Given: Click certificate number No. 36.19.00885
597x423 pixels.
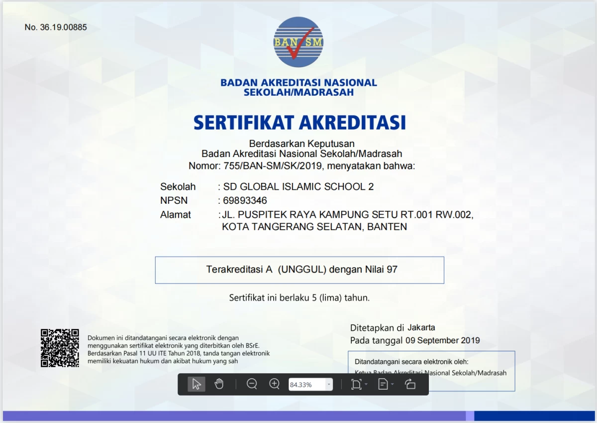Looking at the screenshot, I should [56, 27].
